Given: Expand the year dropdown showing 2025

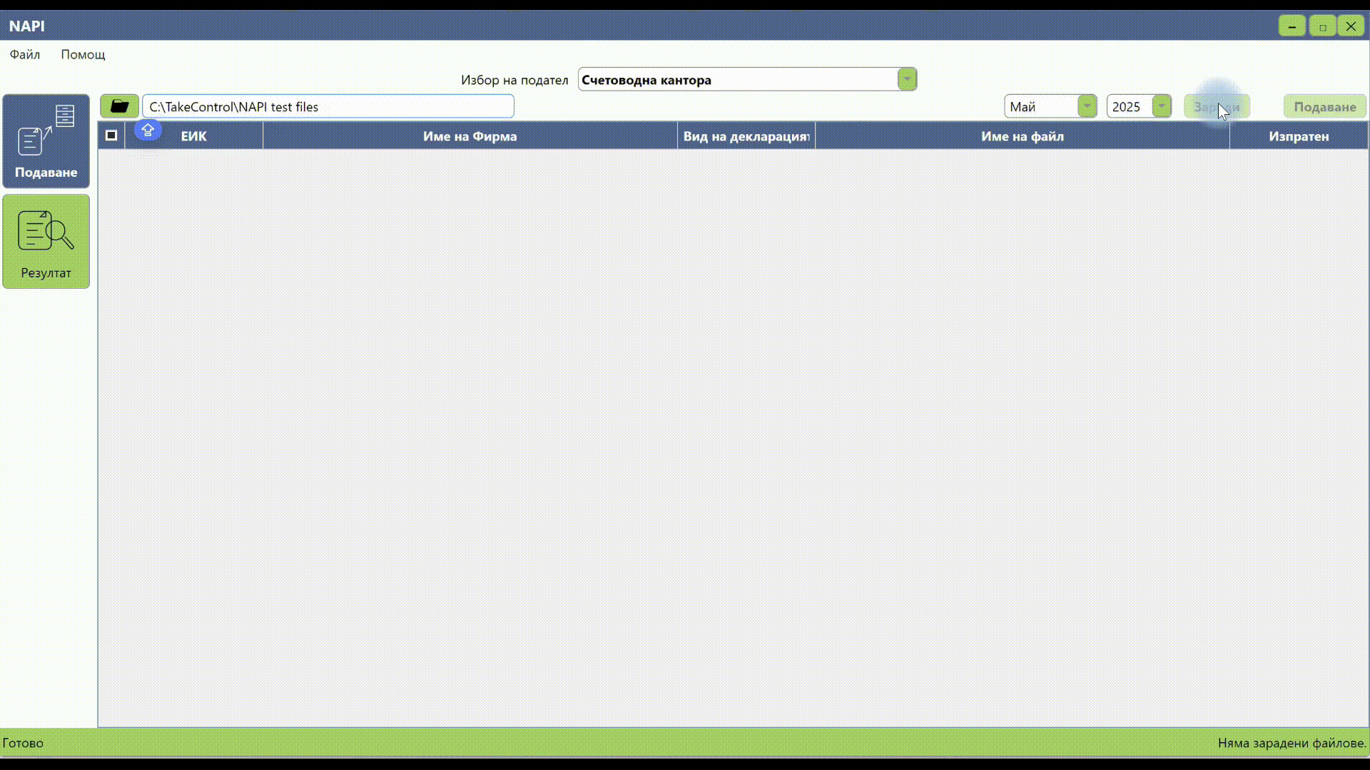Looking at the screenshot, I should tap(1162, 107).
